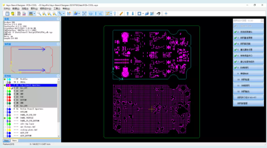Click the pan/rotate view toolbar icon
Viewport: 267px width, 148px height.
60,13
